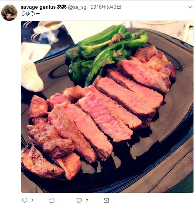The image size is (195, 205).
Task: Open tweet permalink dated 2016年5月3日
Action: click(x=106, y=7)
